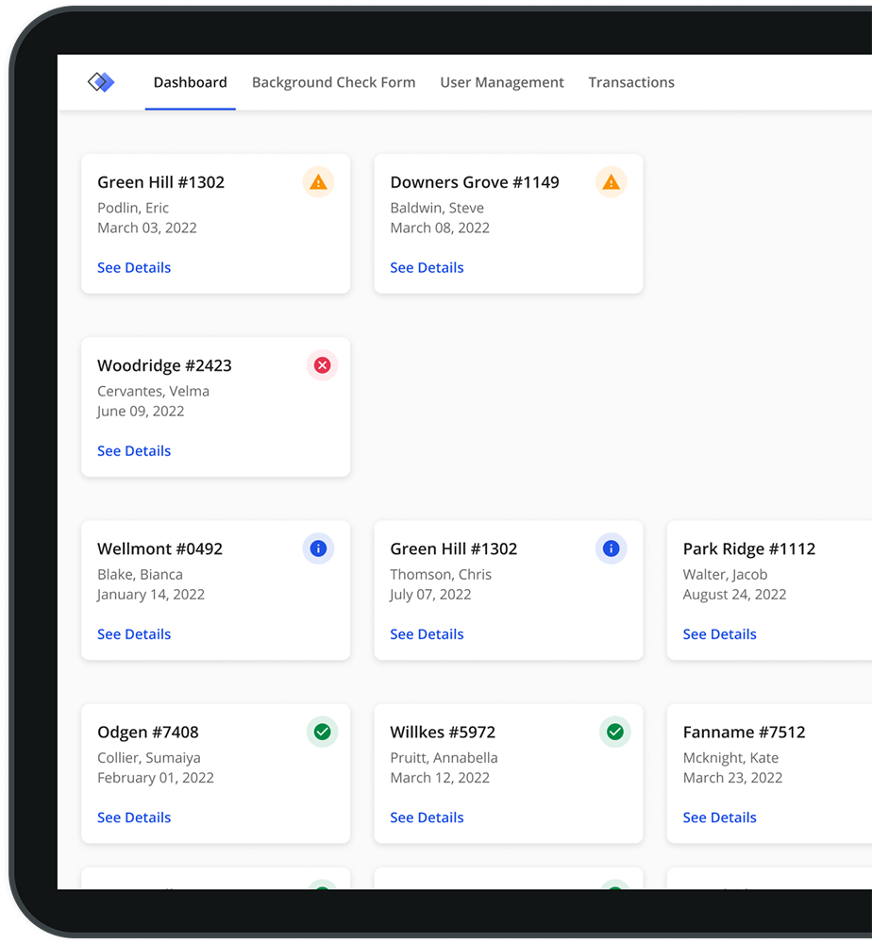This screenshot has height=944, width=872.
Task: View See Details for Cervantes, Velma
Action: pyautogui.click(x=134, y=451)
